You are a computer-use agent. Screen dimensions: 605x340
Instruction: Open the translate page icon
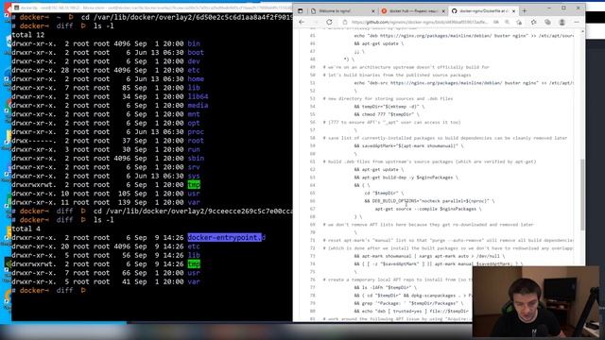coord(495,23)
